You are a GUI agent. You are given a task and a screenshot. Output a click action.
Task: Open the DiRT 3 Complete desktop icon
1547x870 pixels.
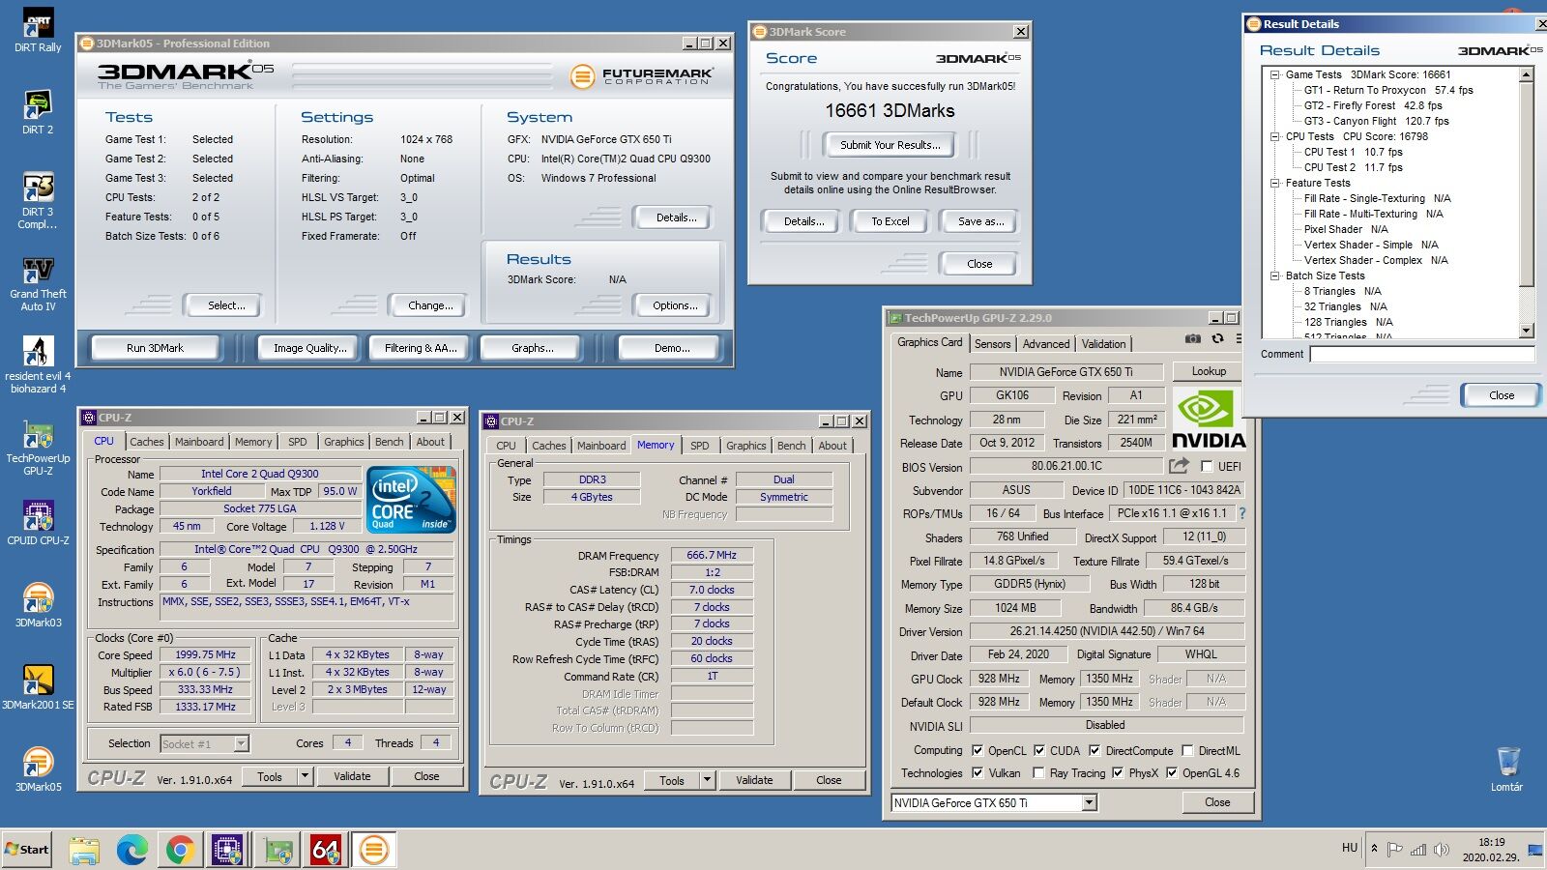click(38, 201)
